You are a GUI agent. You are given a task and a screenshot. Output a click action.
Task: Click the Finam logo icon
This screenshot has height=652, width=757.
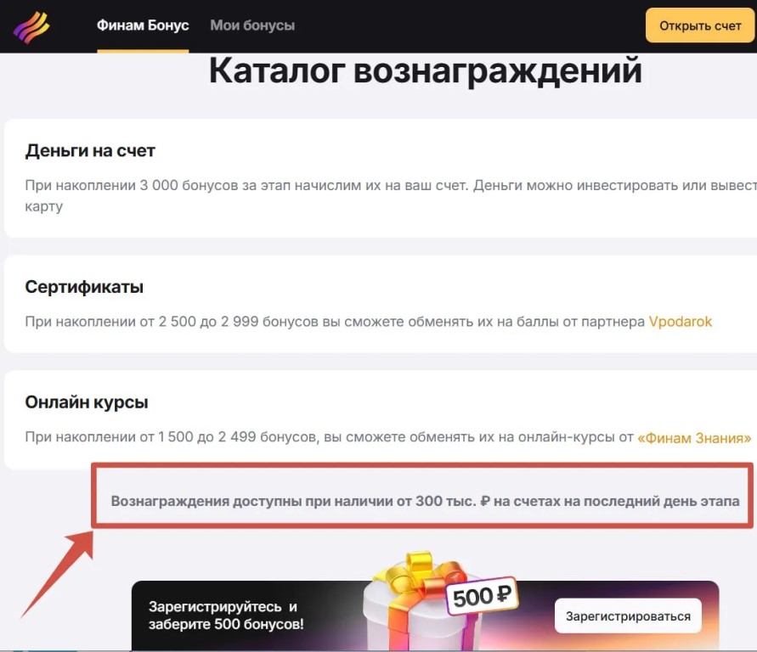tap(31, 27)
